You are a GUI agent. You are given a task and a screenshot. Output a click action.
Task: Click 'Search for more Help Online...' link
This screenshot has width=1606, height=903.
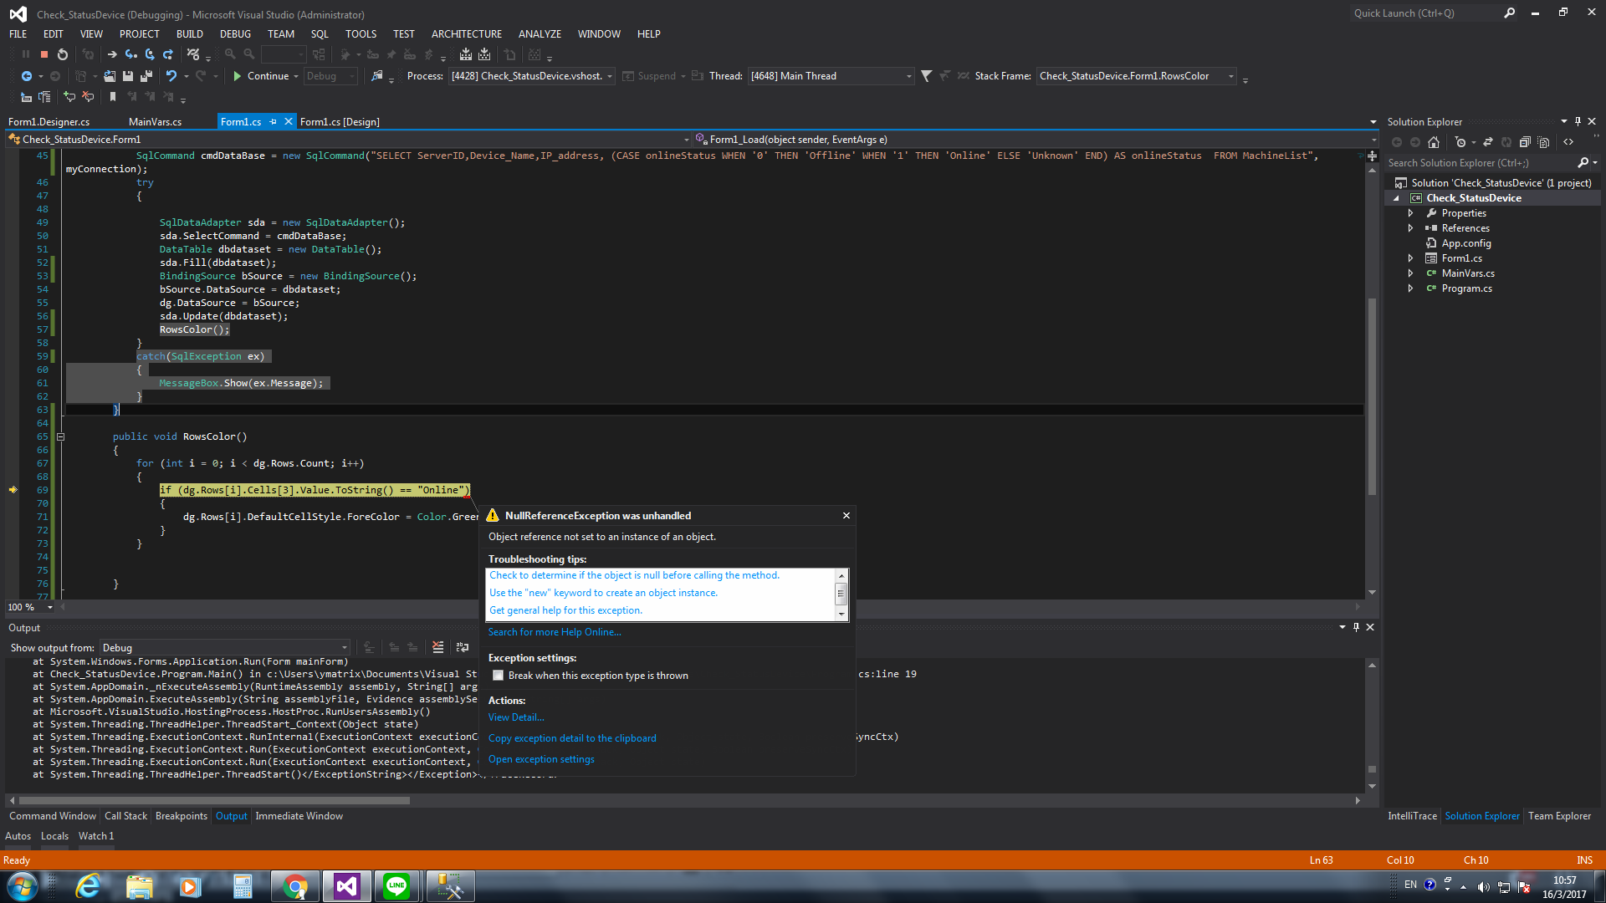click(x=555, y=632)
